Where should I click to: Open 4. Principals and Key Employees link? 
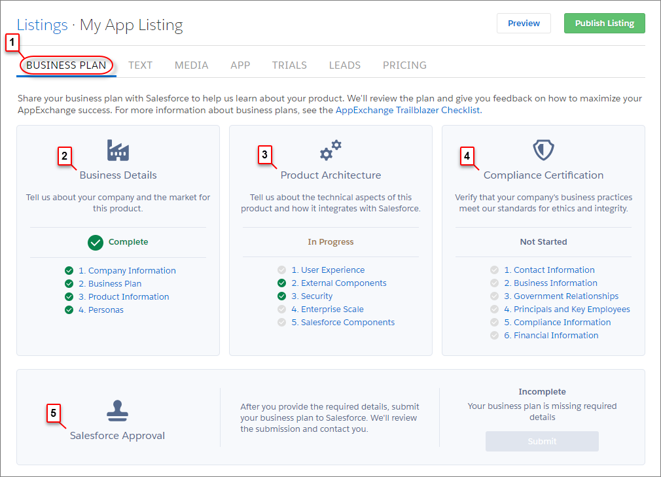point(567,309)
